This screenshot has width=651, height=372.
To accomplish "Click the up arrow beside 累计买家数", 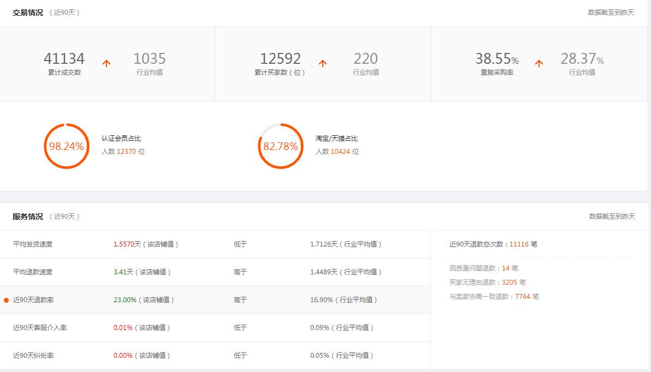I will coord(322,63).
